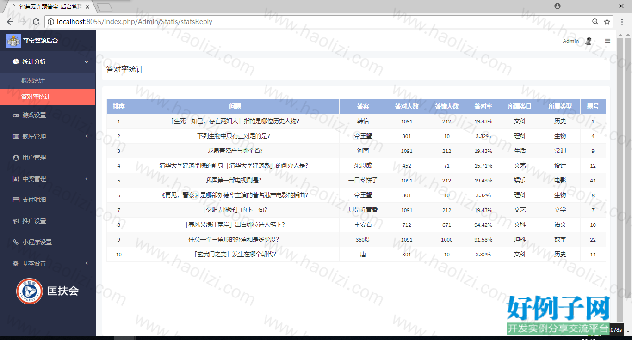Click the answer cell 韩信
Screen dimensions: 632x340
(x=363, y=121)
